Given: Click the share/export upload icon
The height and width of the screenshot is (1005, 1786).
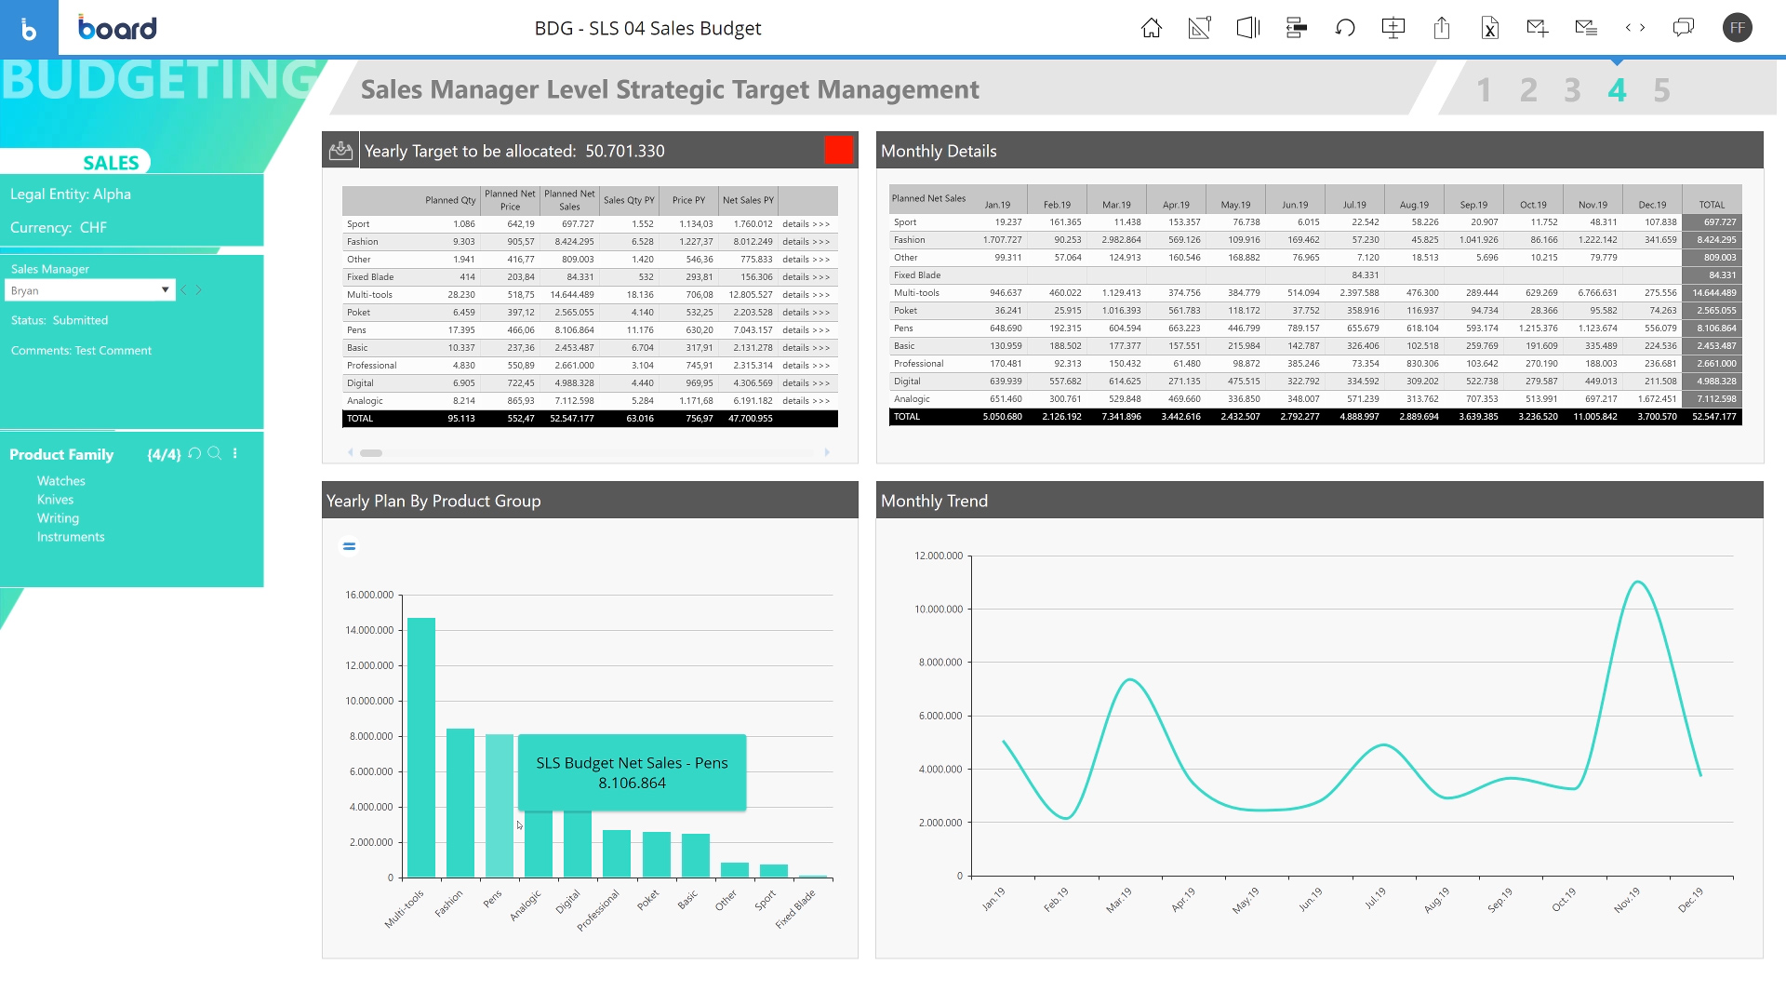Looking at the screenshot, I should 1441,28.
